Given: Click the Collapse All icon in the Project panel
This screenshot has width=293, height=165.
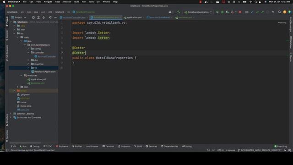Looking at the screenshot, I should tap(43, 17).
